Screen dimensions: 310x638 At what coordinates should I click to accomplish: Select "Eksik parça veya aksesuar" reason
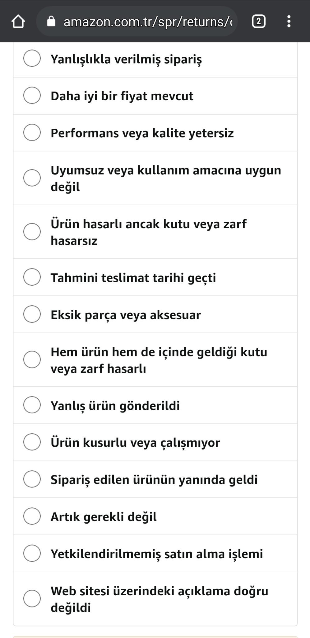[x=32, y=314]
